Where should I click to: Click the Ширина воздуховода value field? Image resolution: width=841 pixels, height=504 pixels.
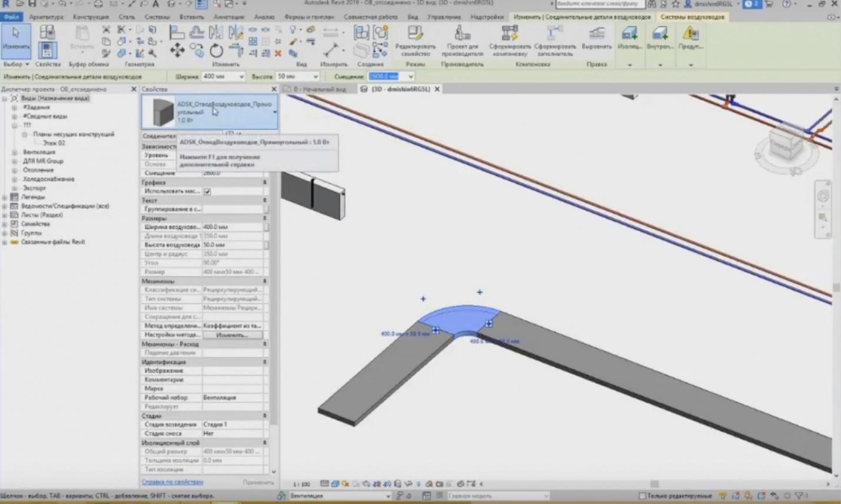(x=233, y=227)
